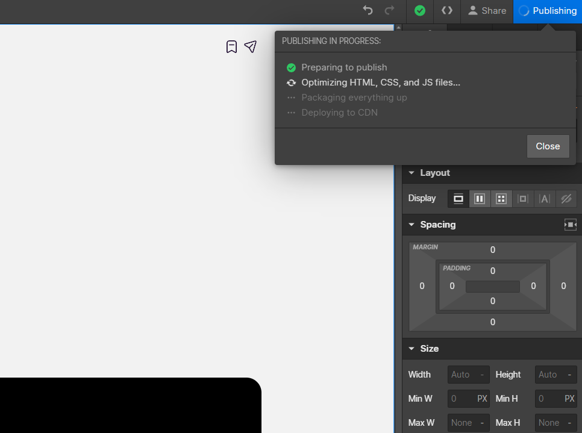This screenshot has width=582, height=433.
Task: Edit the right margin value
Action: pyautogui.click(x=563, y=286)
